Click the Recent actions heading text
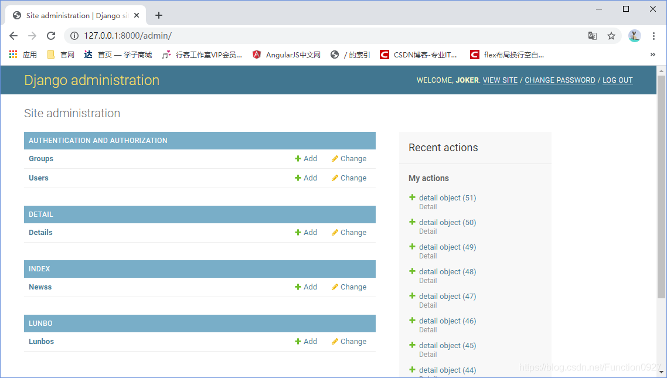The width and height of the screenshot is (667, 378). (x=443, y=148)
